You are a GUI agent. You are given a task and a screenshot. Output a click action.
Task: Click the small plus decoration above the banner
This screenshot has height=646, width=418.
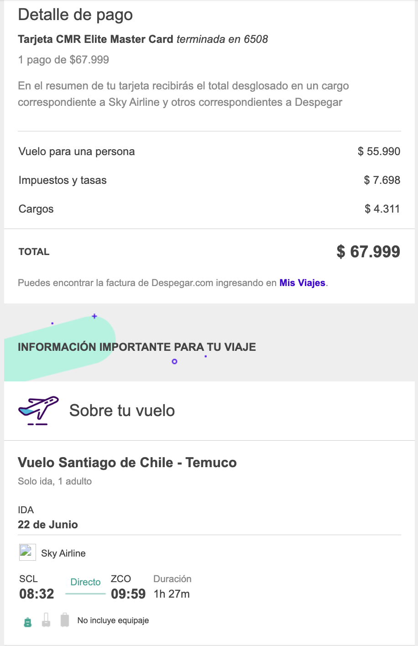tap(94, 316)
